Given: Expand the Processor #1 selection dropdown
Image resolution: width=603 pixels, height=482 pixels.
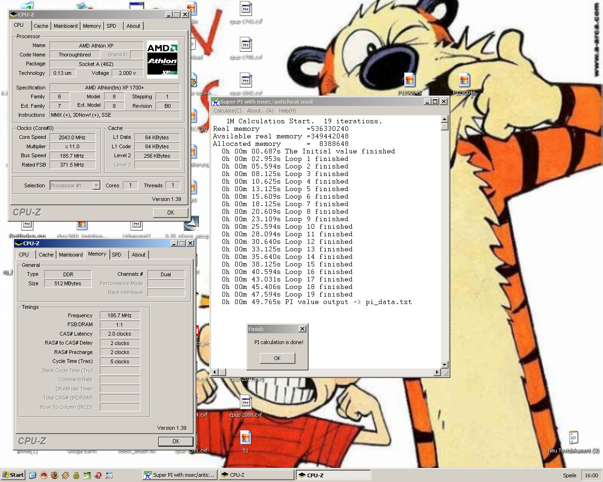Looking at the screenshot, I should coord(96,185).
